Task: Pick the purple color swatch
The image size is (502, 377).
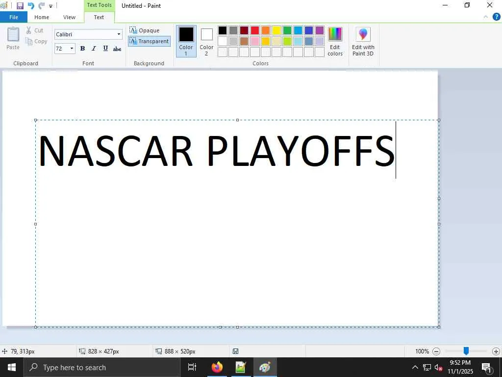Action: [320, 30]
